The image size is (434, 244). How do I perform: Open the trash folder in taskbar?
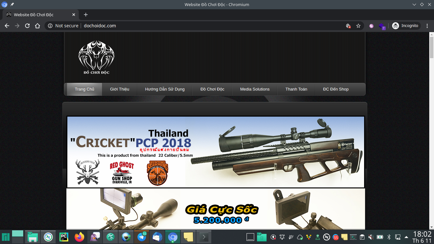(x=261, y=237)
